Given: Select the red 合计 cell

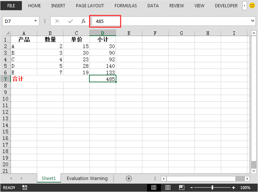Looking at the screenshot, I should point(50,79).
